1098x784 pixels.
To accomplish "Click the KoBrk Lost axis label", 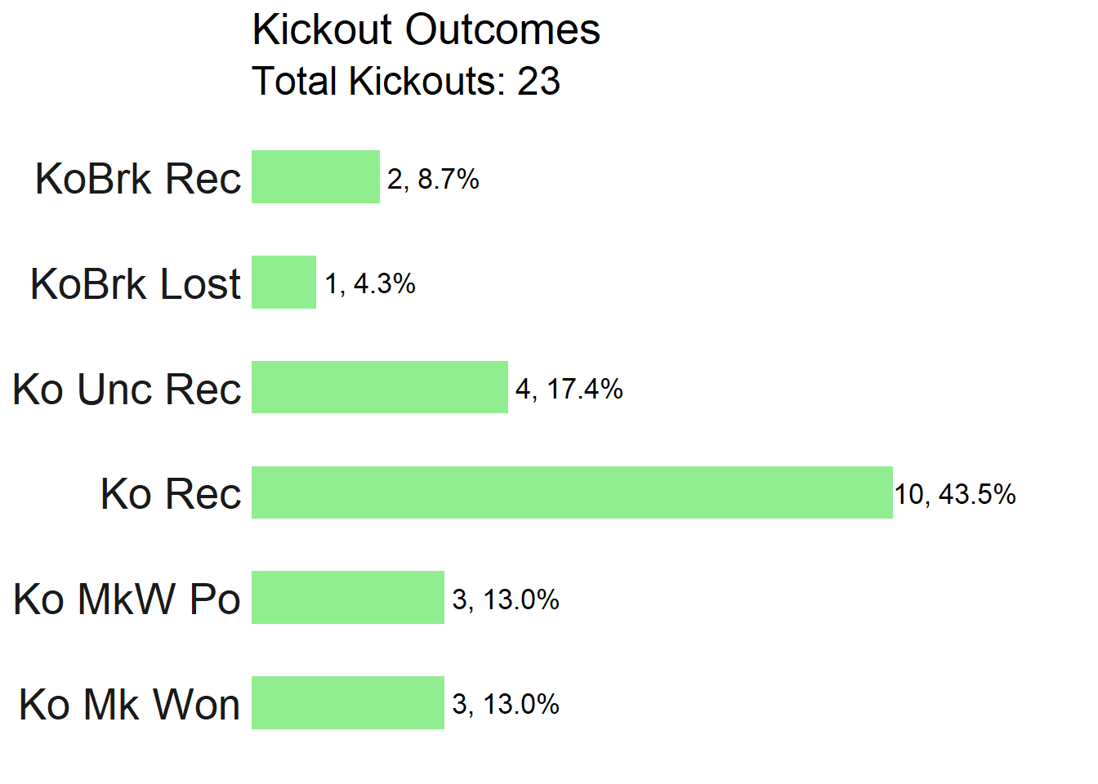I will [136, 283].
